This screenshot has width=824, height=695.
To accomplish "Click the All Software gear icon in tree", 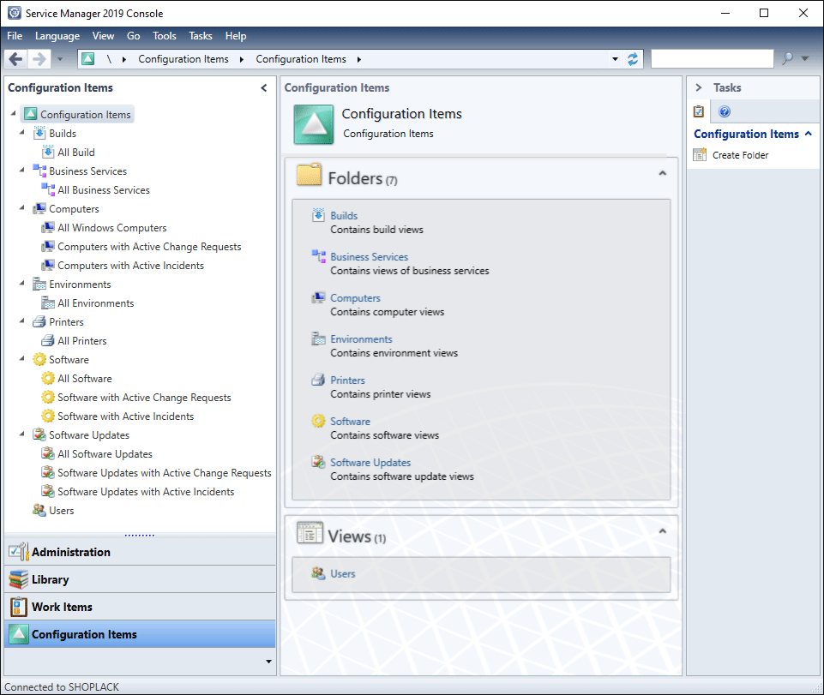I will 48,378.
